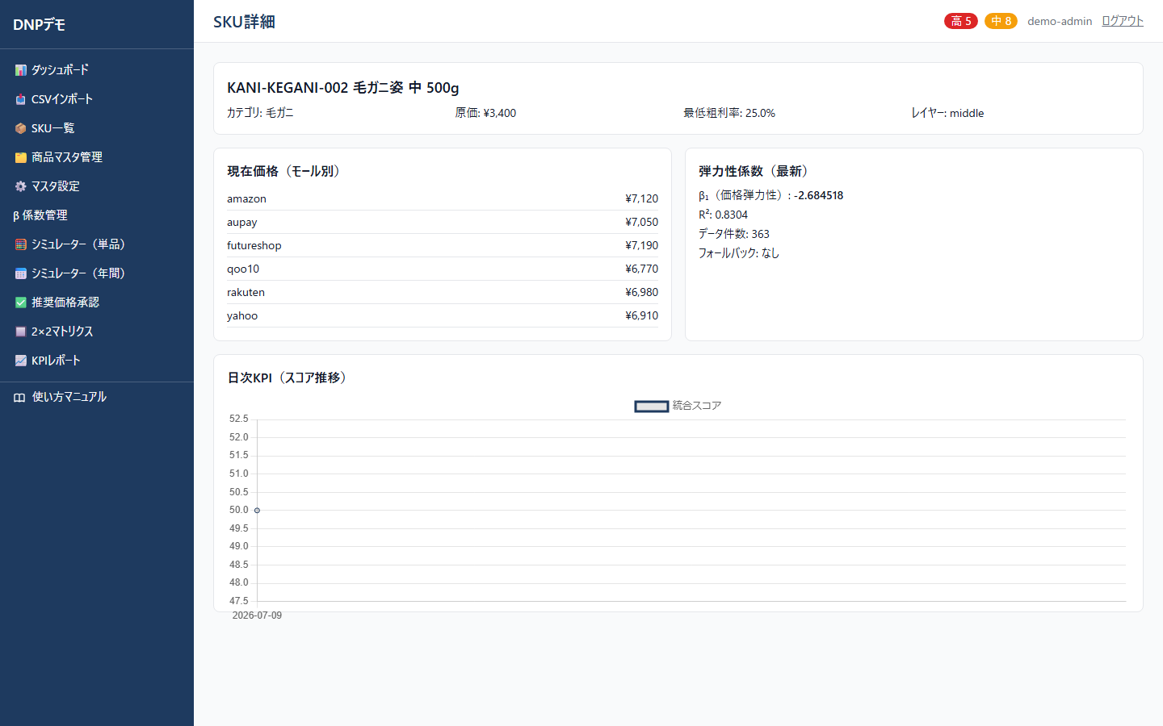This screenshot has width=1163, height=726.
Task: Click the ログアウト link
Action: pyautogui.click(x=1123, y=21)
